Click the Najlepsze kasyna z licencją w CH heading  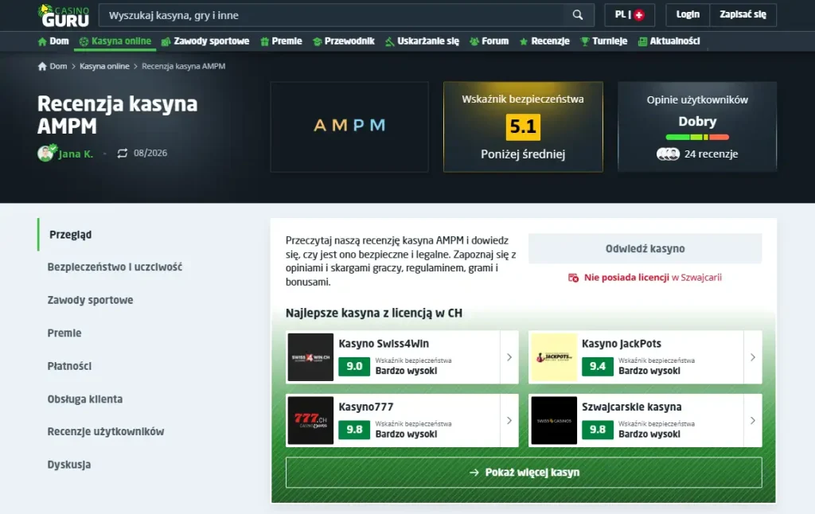click(x=374, y=313)
